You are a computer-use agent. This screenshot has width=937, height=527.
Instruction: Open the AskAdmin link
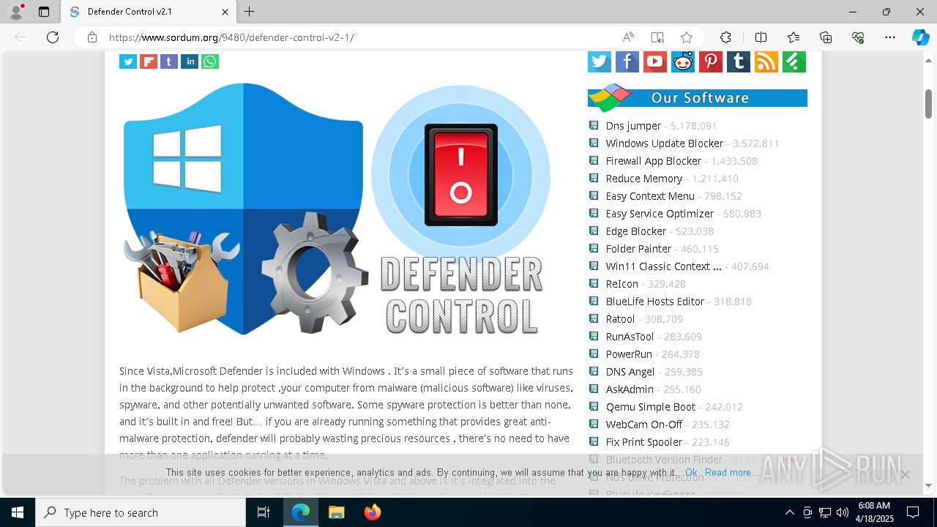tap(630, 389)
